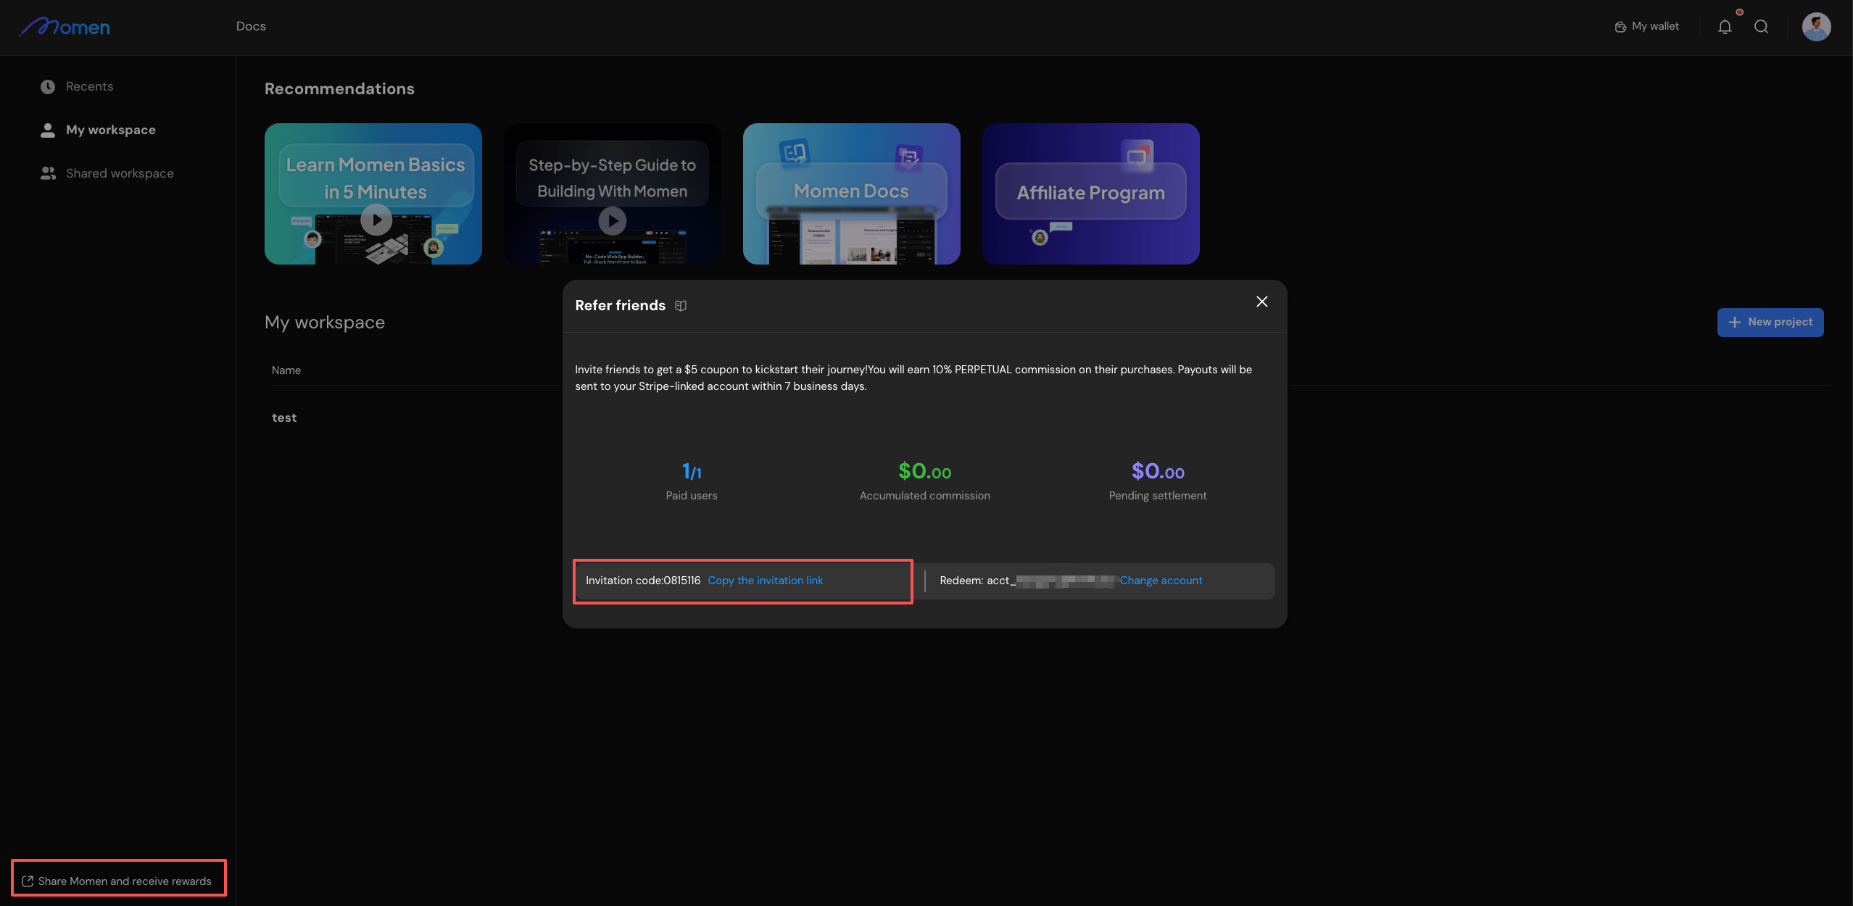Viewport: 1853px width, 906px height.
Task: Select My workspace in sidebar
Action: [110, 130]
